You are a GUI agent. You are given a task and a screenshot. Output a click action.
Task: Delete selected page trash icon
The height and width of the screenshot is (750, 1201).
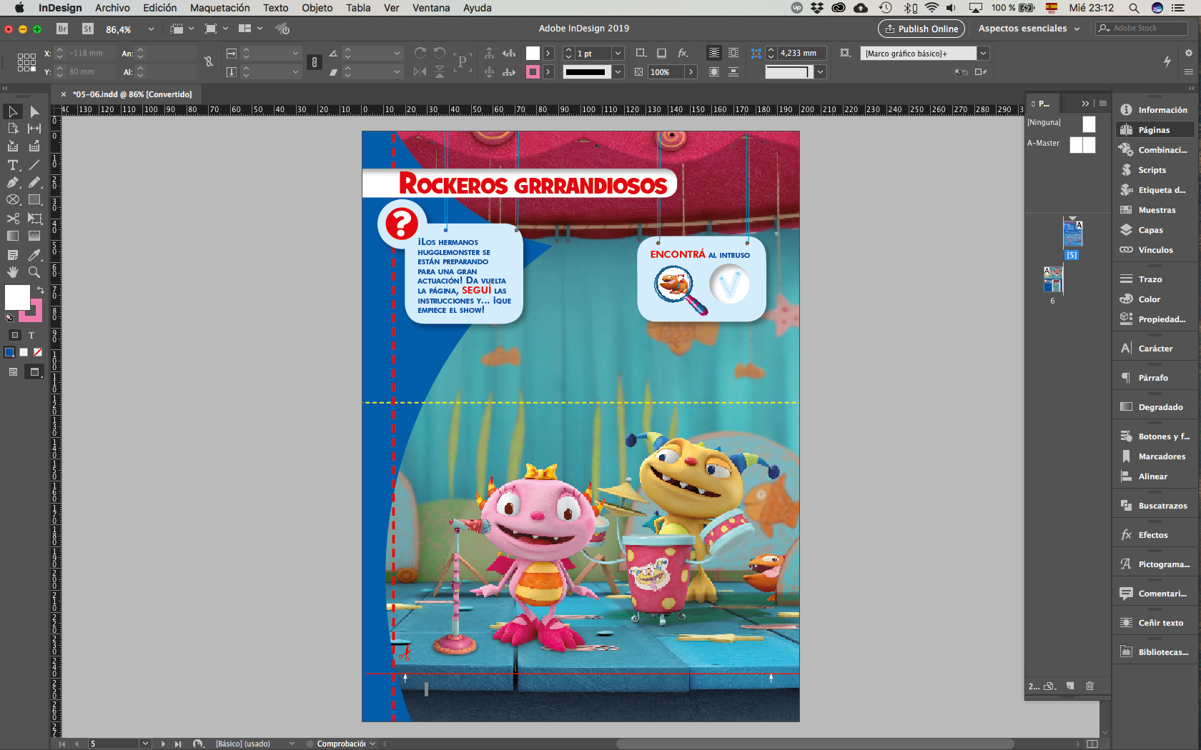pos(1090,686)
